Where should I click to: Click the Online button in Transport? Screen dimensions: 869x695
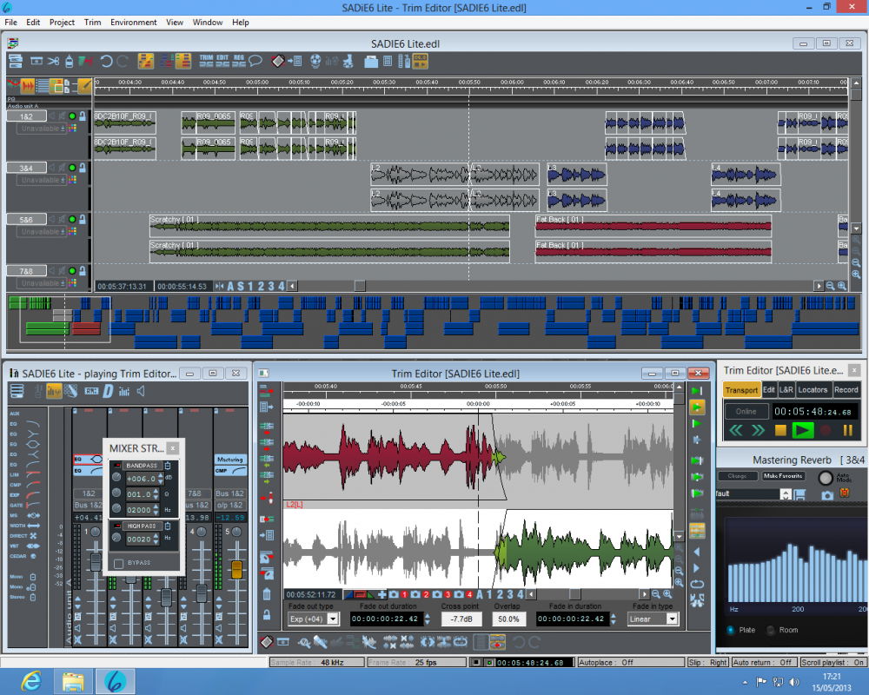[746, 411]
